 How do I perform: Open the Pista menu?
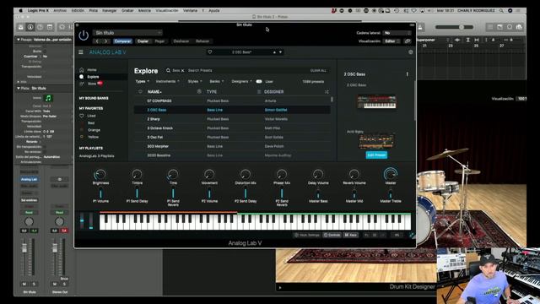(x=94, y=11)
